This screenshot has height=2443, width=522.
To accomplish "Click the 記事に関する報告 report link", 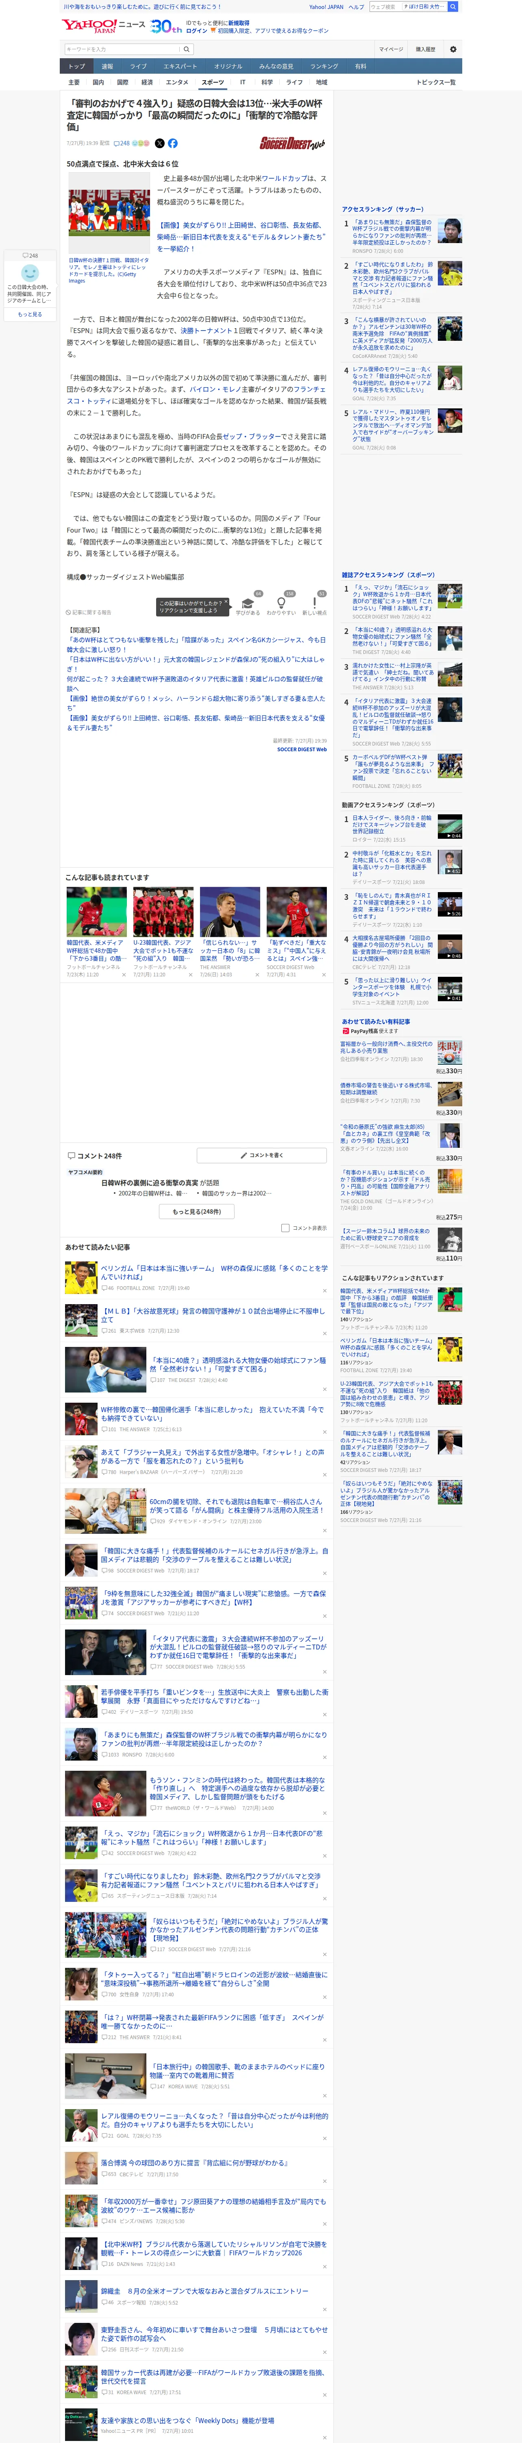I will pos(90,613).
